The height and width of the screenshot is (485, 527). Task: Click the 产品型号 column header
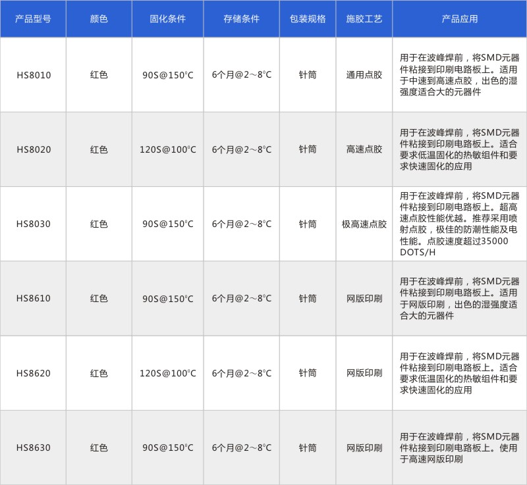33,19
